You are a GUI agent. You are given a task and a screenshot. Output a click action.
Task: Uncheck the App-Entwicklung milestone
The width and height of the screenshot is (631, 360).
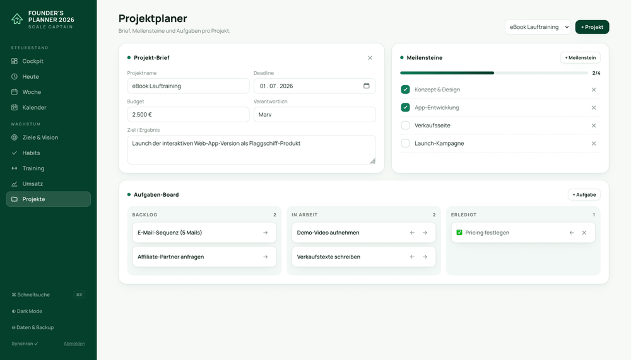405,107
